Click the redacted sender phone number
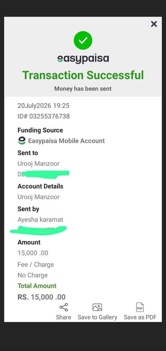The height and width of the screenshot is (351, 166). pos(38,231)
